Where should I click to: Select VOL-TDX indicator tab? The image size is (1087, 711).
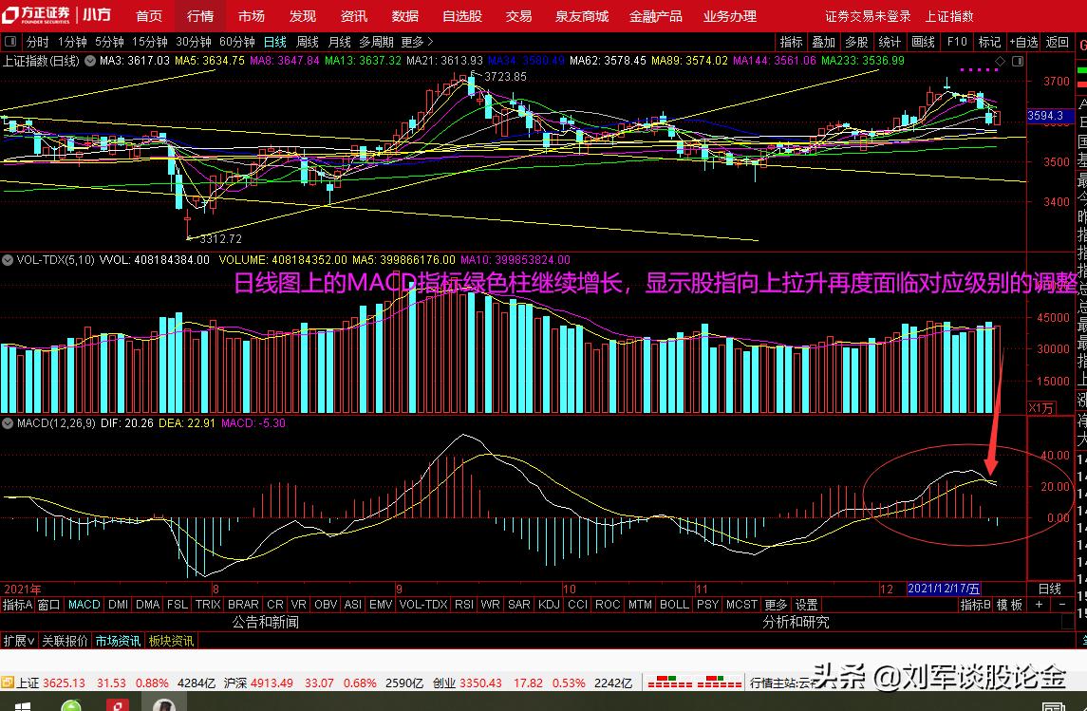pyautogui.click(x=423, y=605)
